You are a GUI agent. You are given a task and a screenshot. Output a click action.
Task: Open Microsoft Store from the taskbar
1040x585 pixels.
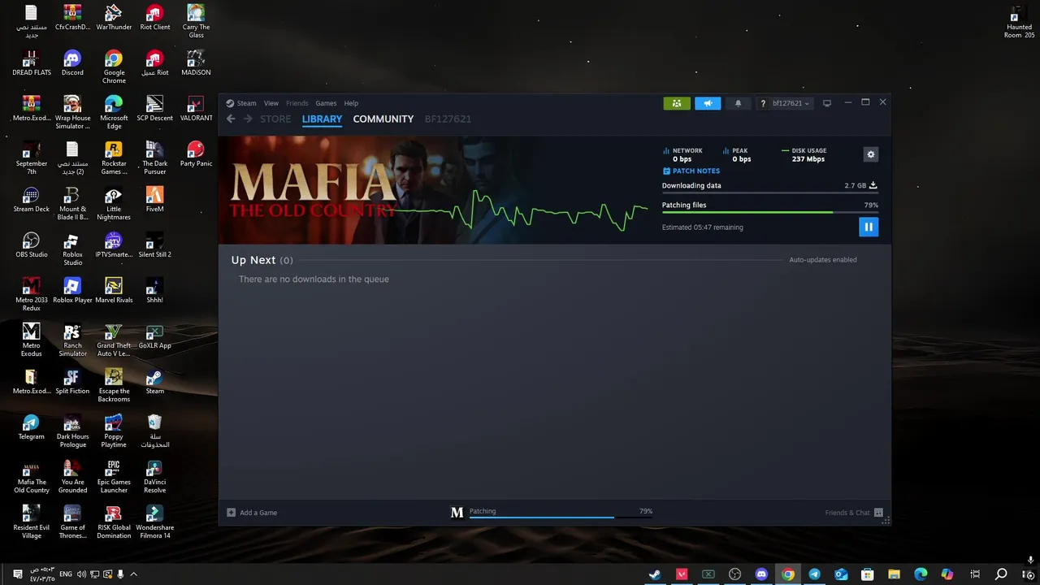tap(868, 574)
